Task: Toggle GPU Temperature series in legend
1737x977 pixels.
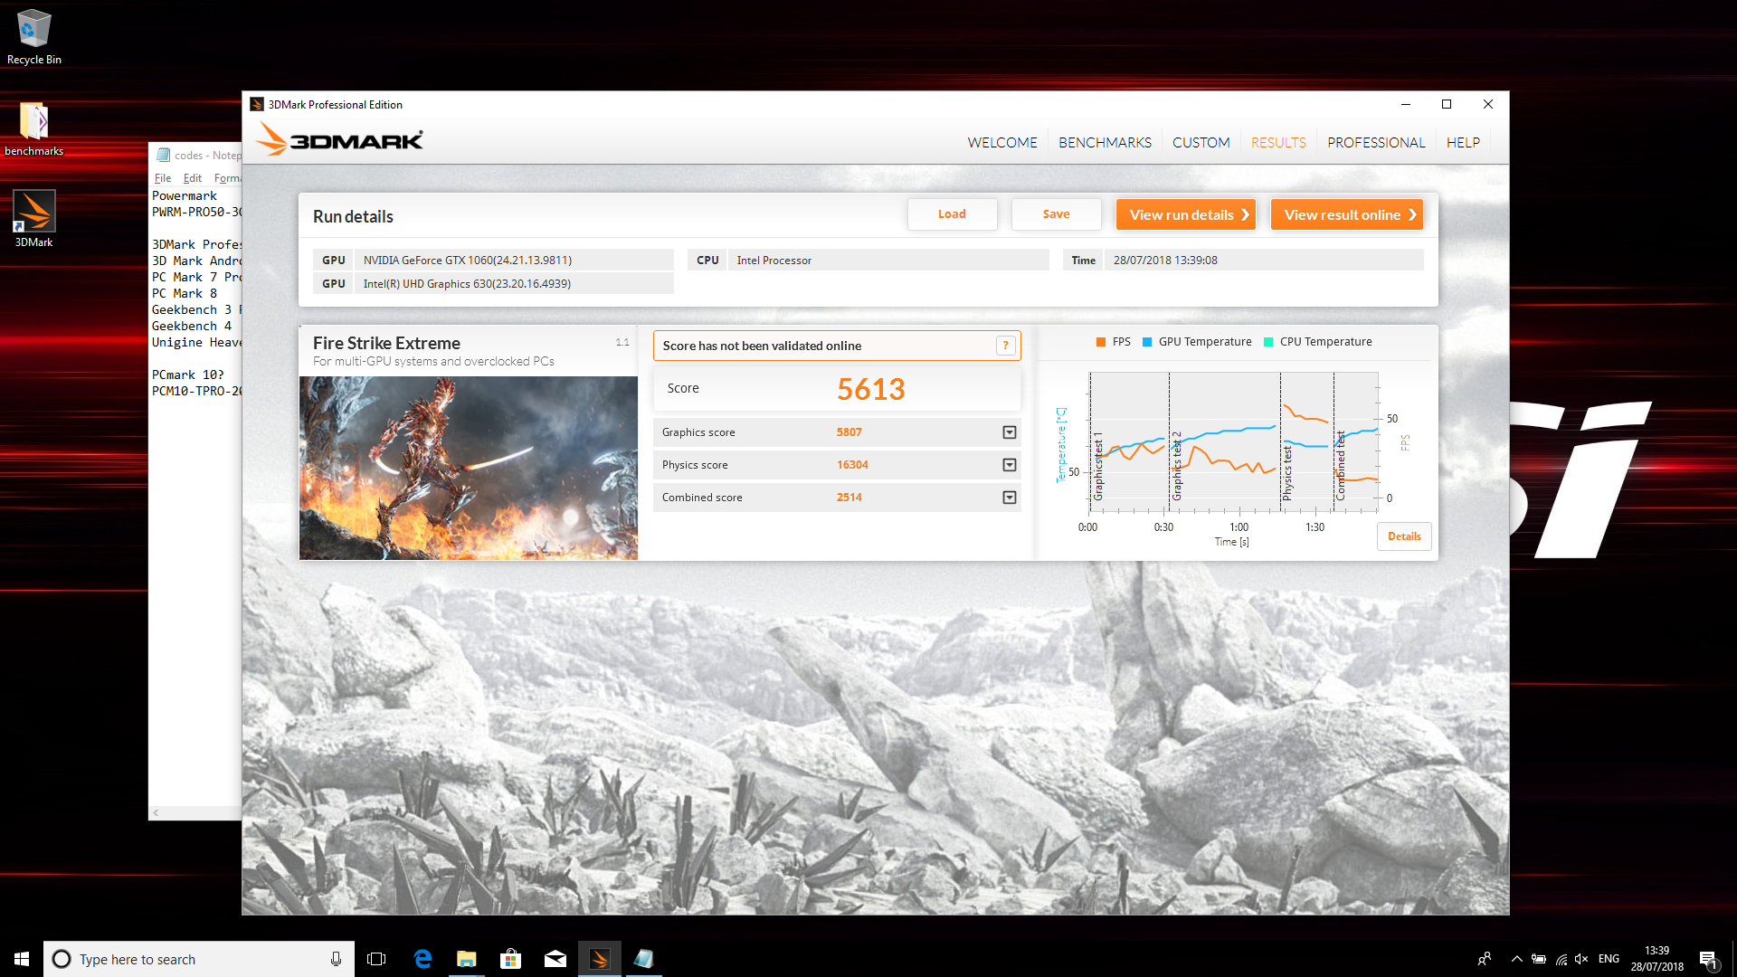Action: click(1197, 342)
